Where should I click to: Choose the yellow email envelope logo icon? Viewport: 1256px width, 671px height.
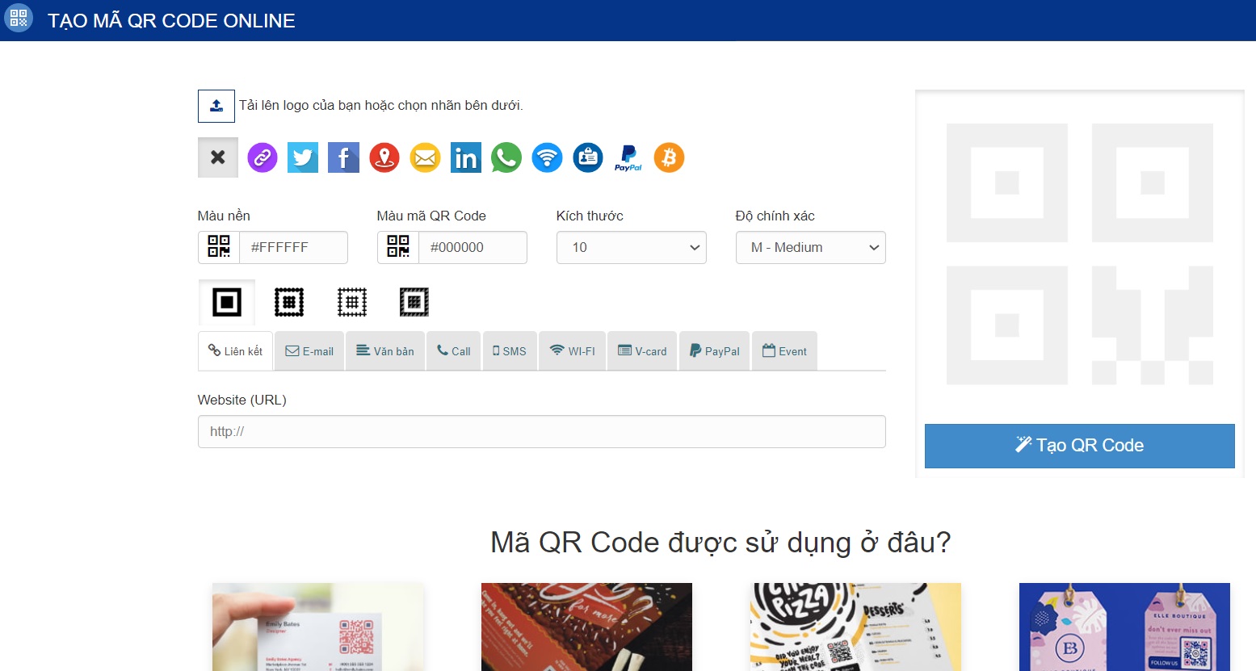pos(425,157)
